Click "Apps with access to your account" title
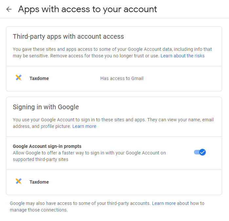The height and width of the screenshot is (221, 229). coord(87,9)
